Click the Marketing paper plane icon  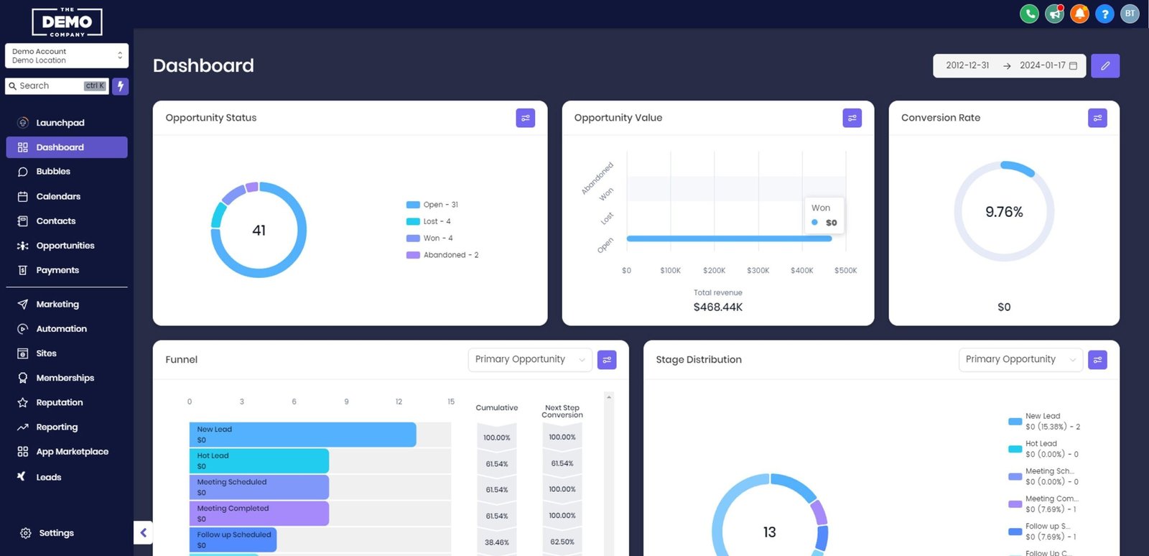[x=23, y=305]
